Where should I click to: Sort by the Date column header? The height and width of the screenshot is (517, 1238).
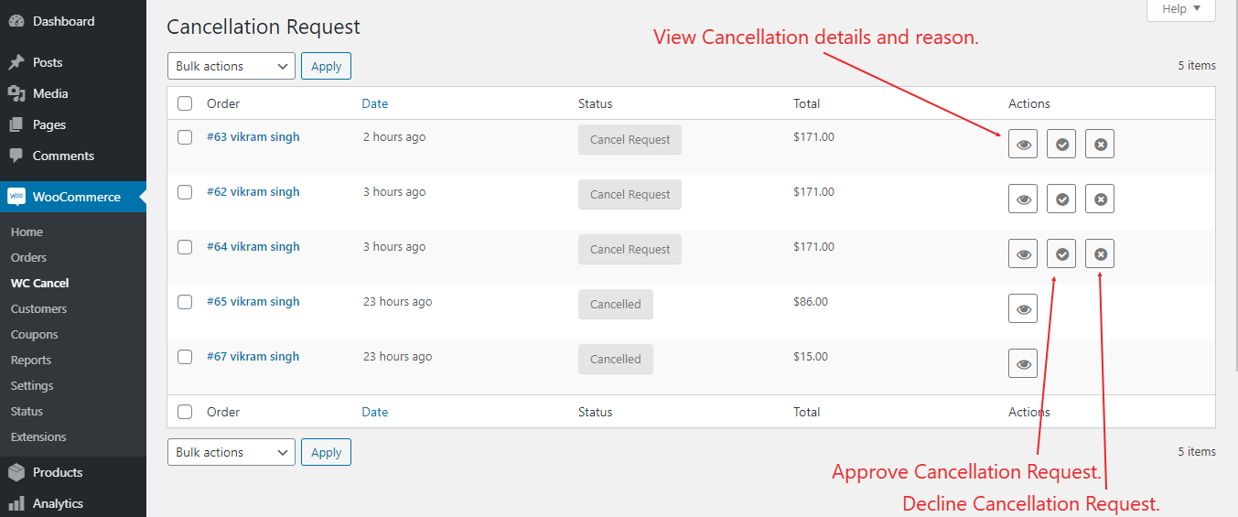[x=375, y=103]
